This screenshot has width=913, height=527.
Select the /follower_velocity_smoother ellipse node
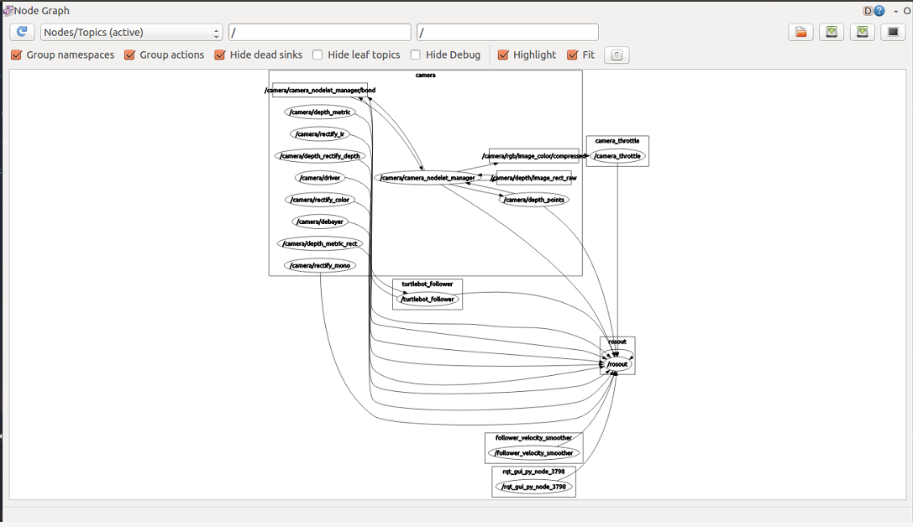[x=534, y=452]
